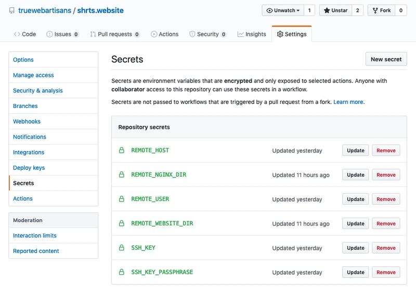Unstar this repository
The width and height of the screenshot is (416, 294).
[335, 10]
